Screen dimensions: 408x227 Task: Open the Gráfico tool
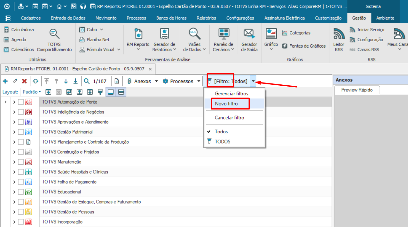(271, 40)
